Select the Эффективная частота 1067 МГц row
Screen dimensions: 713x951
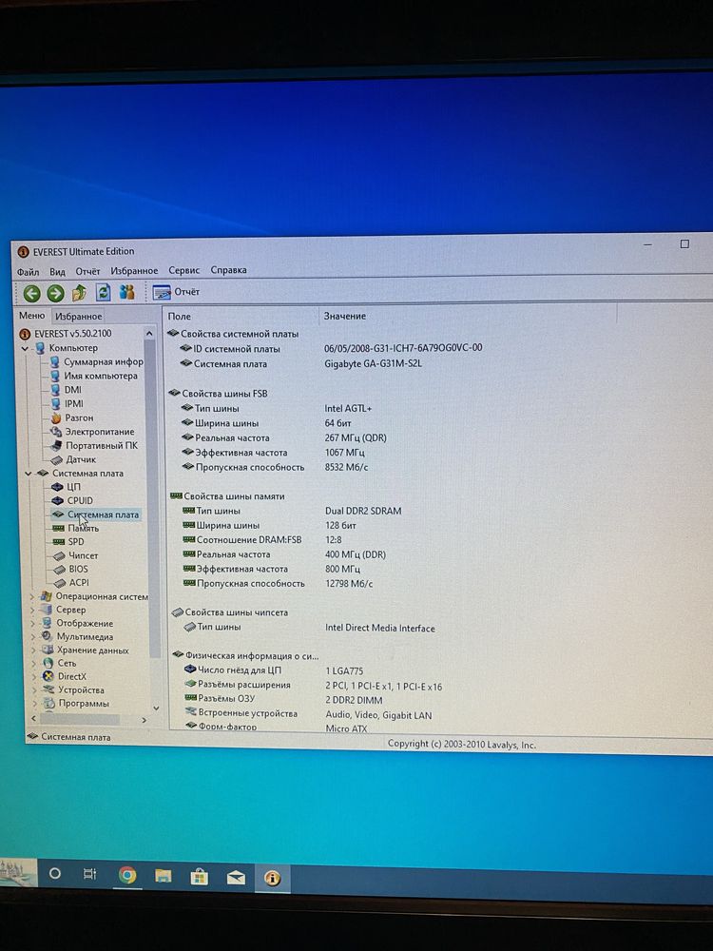tap(274, 453)
